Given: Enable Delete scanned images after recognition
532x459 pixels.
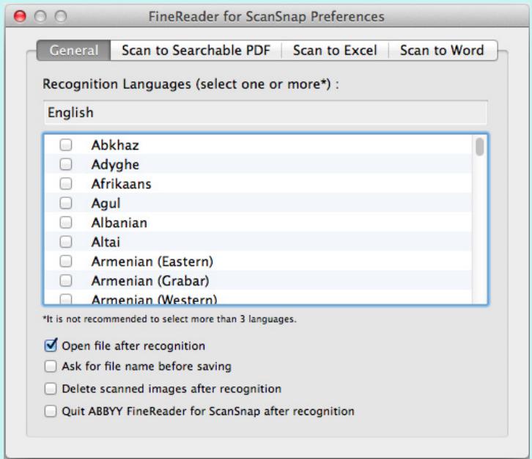Looking at the screenshot, I should coord(51,389).
